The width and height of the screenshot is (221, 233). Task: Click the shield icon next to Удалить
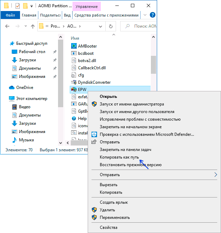point(94,210)
